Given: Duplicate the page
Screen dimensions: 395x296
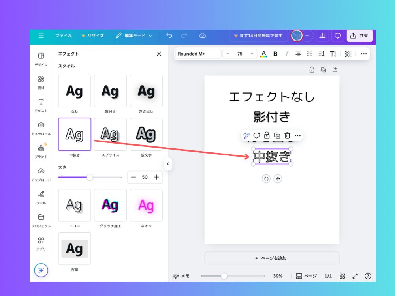Looking at the screenshot, I should coord(324,70).
